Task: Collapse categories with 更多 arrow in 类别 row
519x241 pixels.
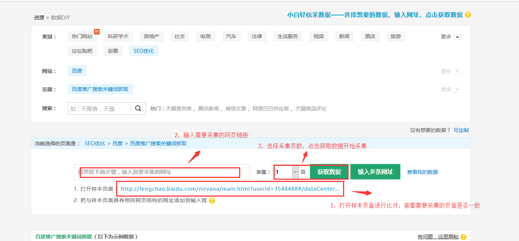Action: 457,37
